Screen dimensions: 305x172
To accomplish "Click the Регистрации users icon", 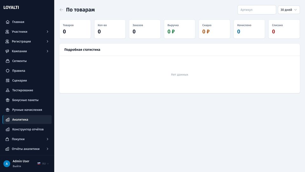I will point(7,41).
